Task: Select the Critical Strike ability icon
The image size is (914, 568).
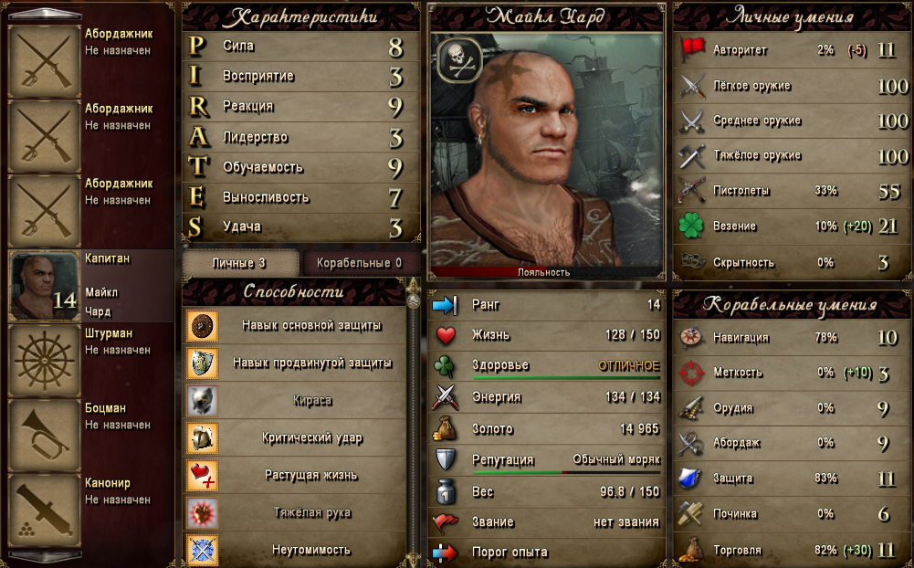Action: pos(203,438)
